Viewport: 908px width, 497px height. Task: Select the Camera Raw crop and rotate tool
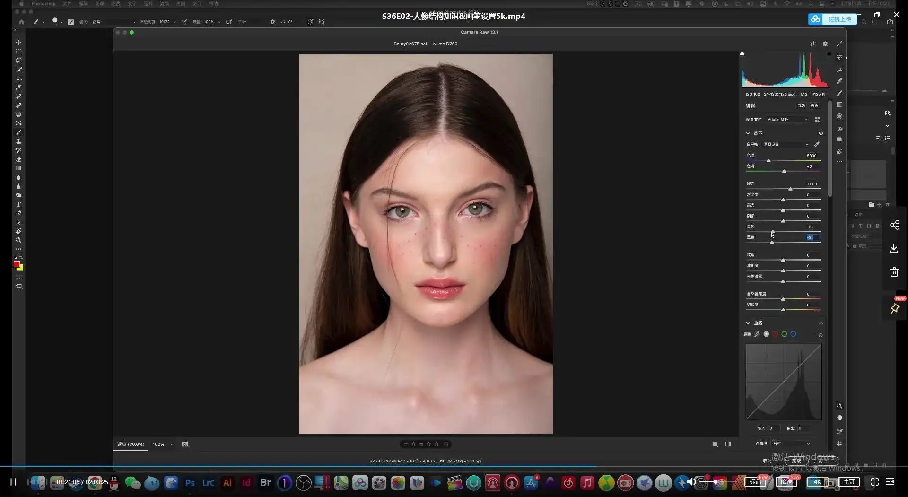(x=839, y=70)
